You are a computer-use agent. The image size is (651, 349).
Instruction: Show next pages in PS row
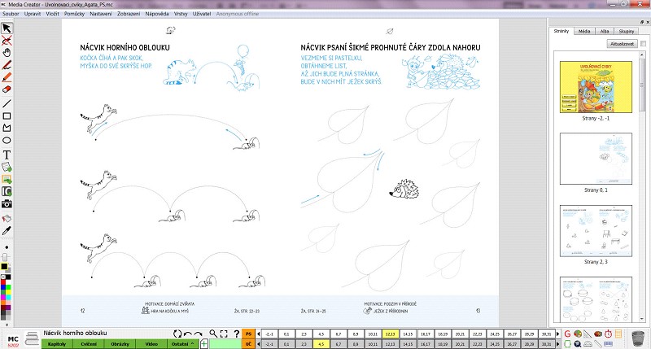pyautogui.click(x=558, y=334)
